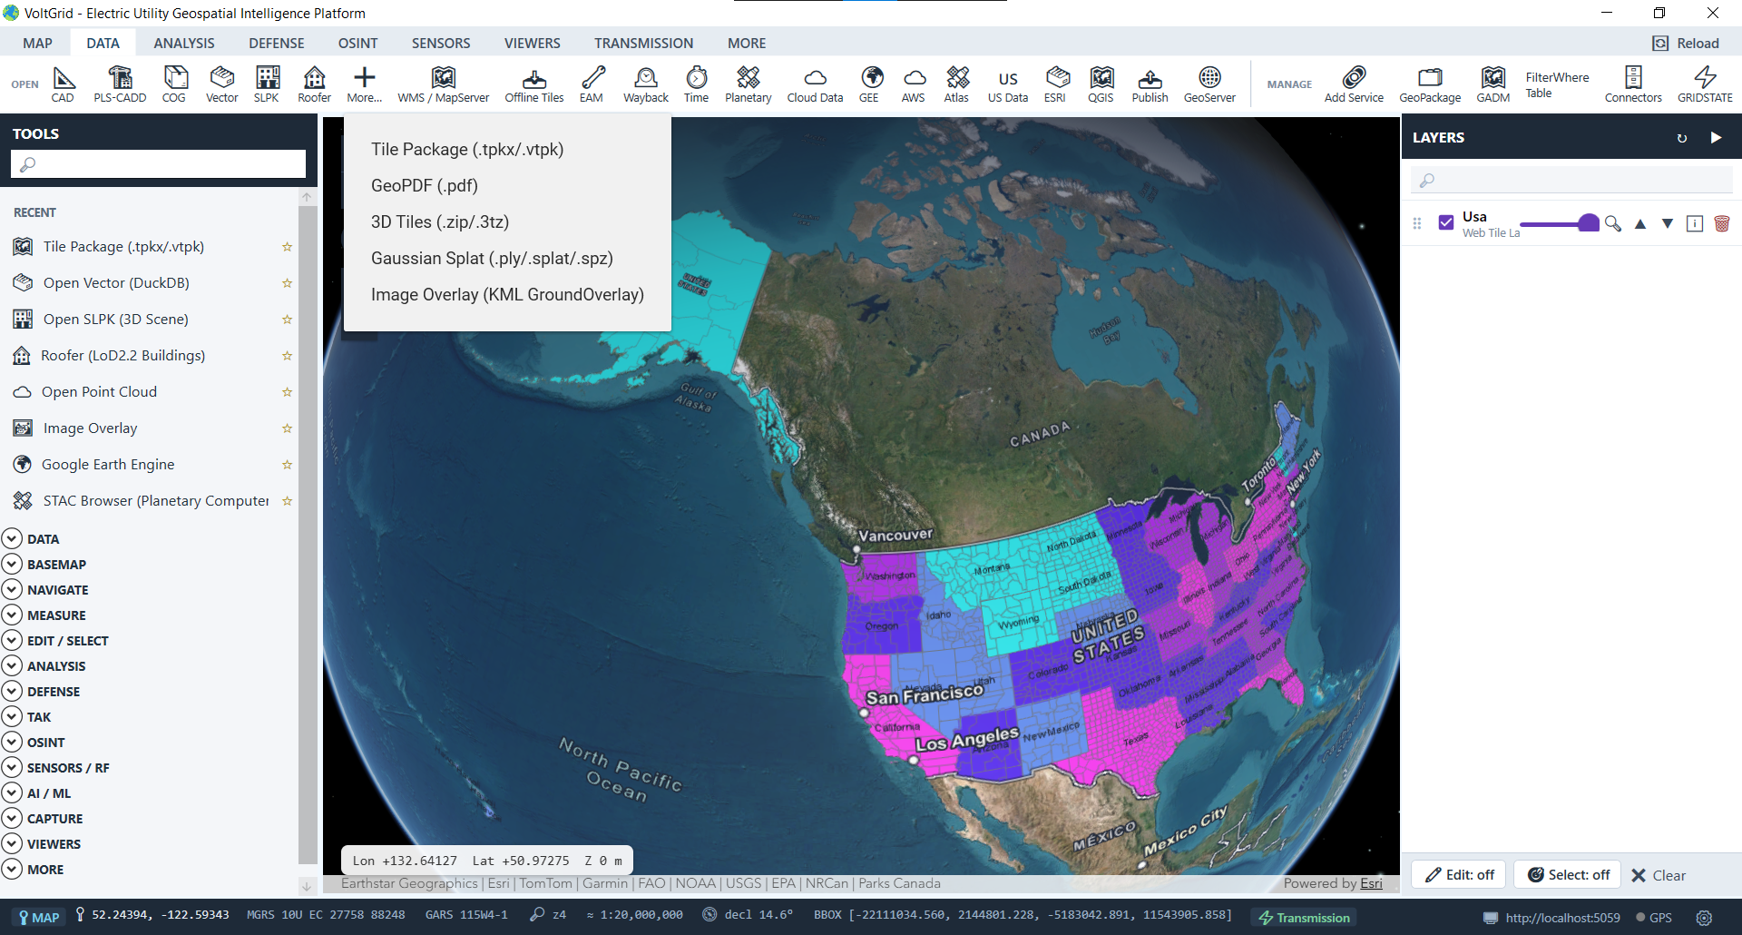Open the AWS data tool

914,84
